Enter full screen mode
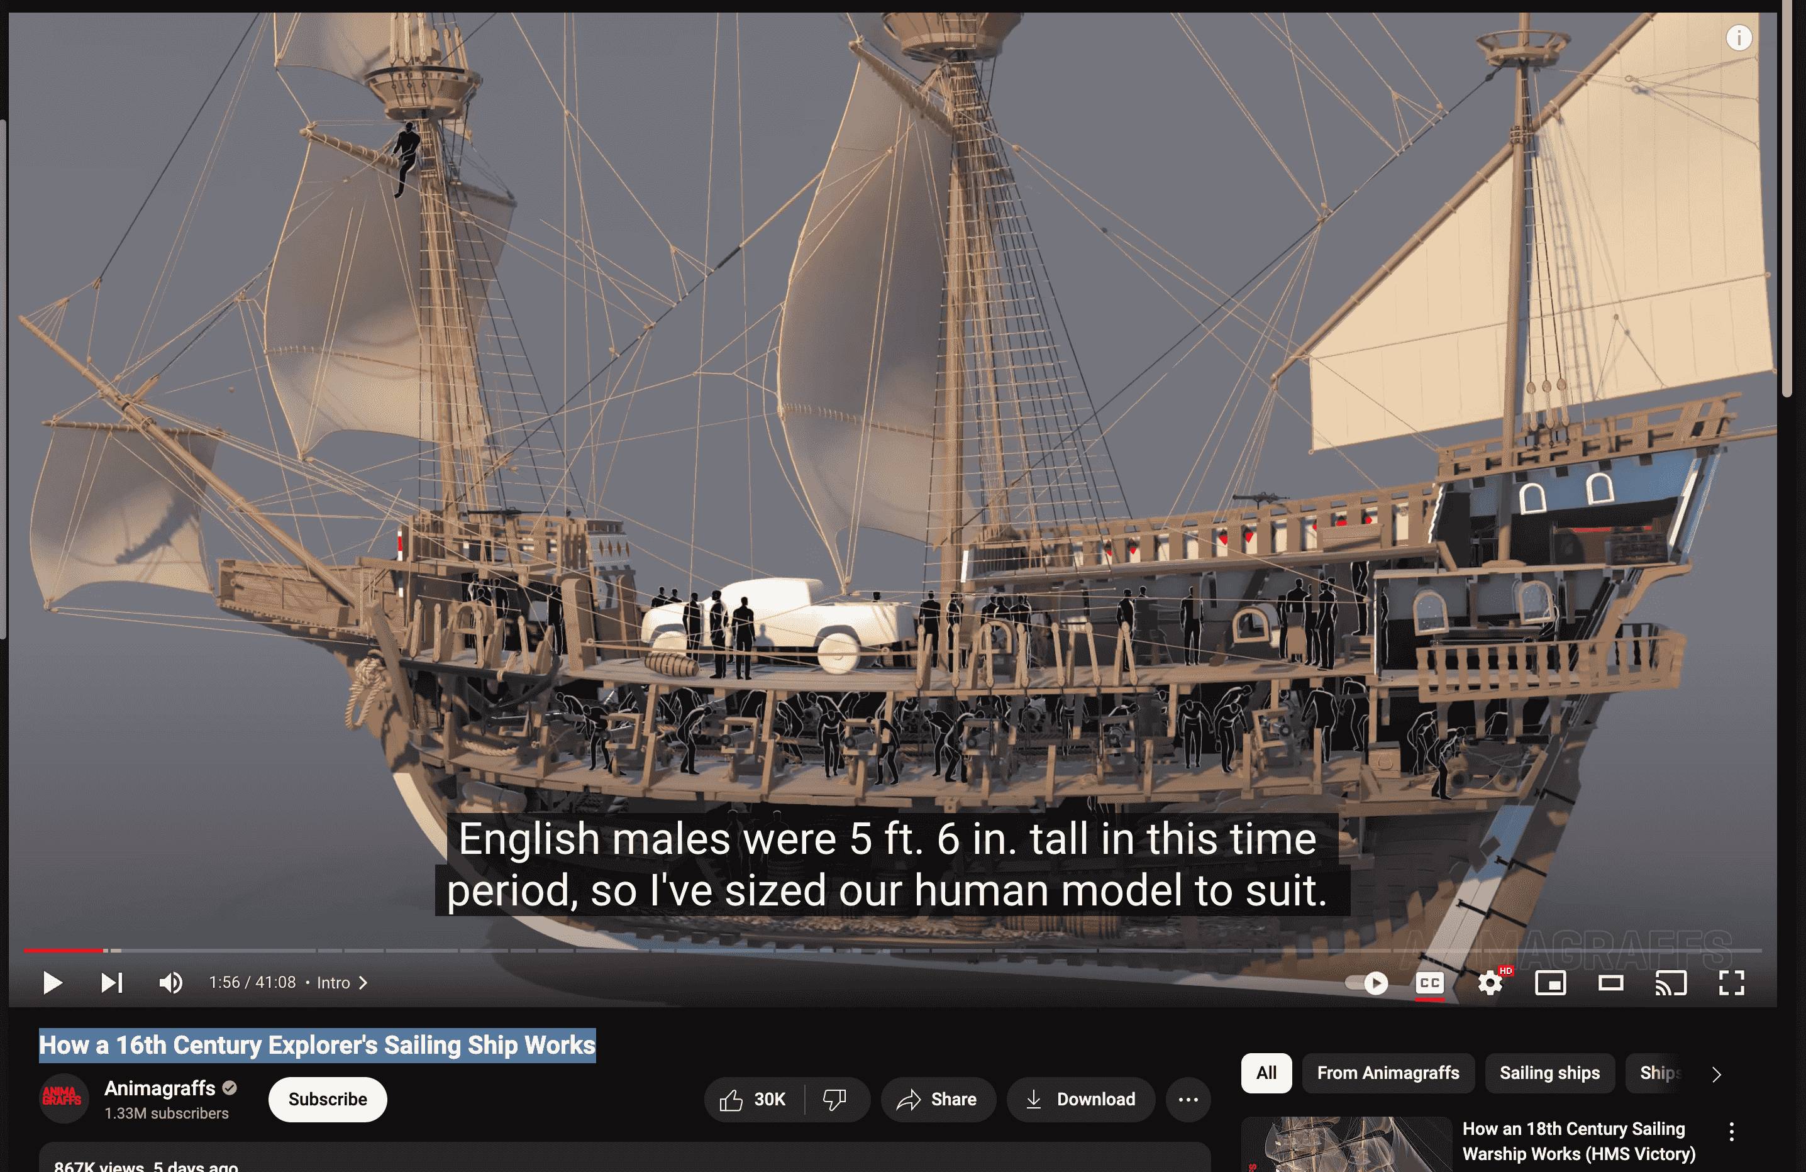Image resolution: width=1806 pixels, height=1172 pixels. 1732,983
